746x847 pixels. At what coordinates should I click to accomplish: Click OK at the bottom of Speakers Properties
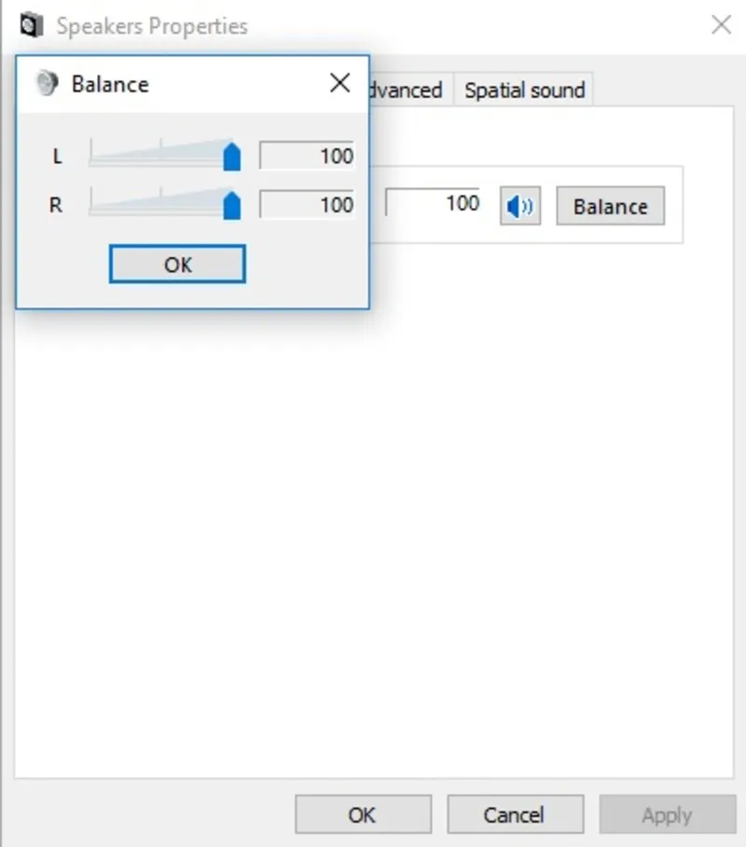(363, 814)
